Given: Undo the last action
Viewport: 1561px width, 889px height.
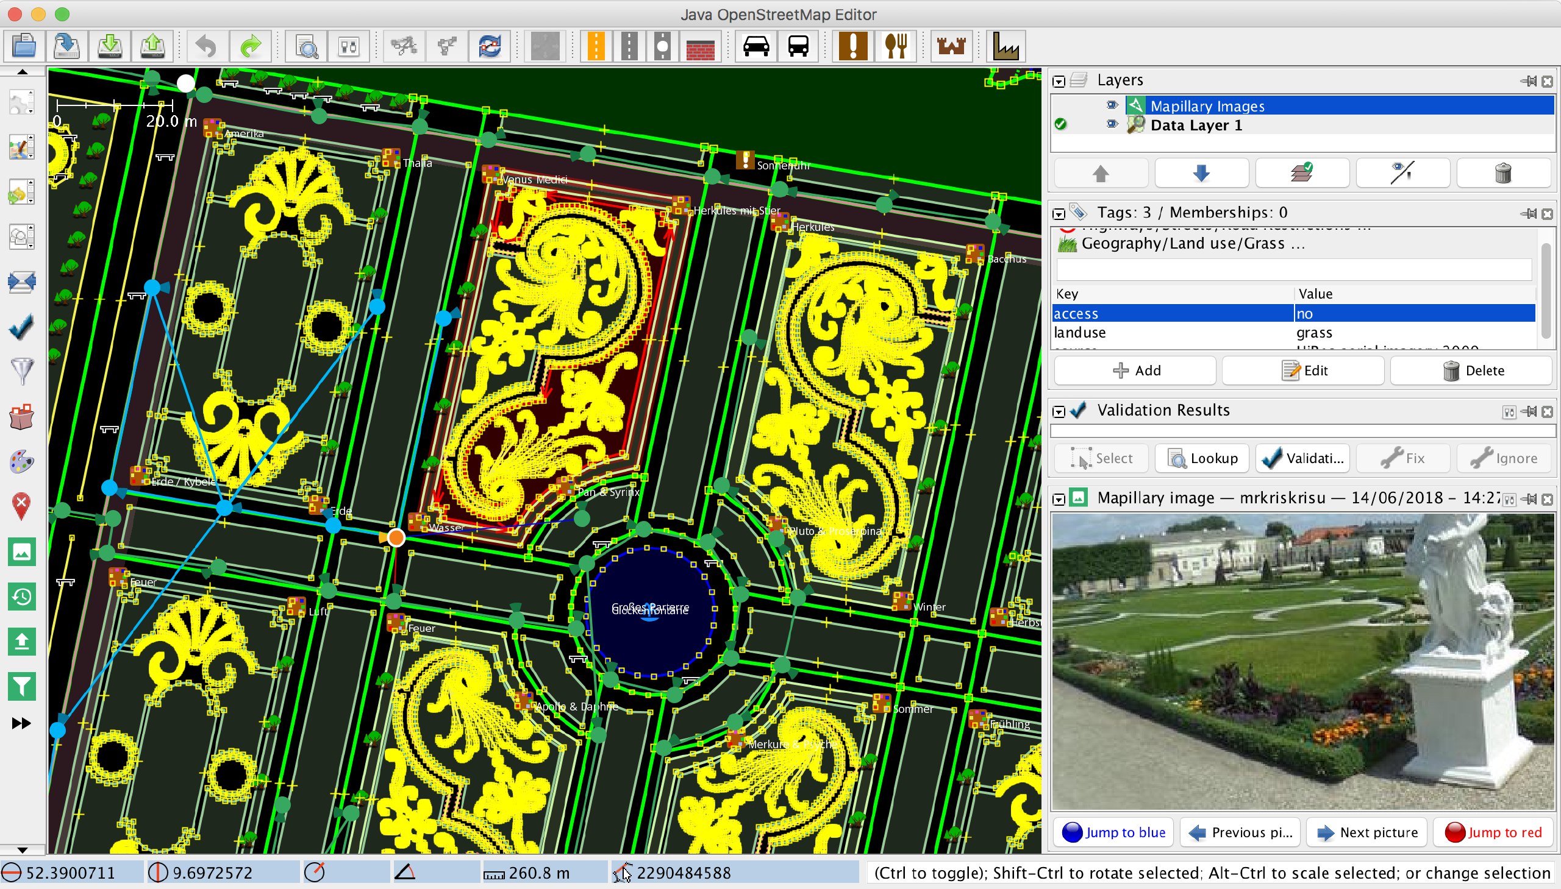Looking at the screenshot, I should coord(207,46).
